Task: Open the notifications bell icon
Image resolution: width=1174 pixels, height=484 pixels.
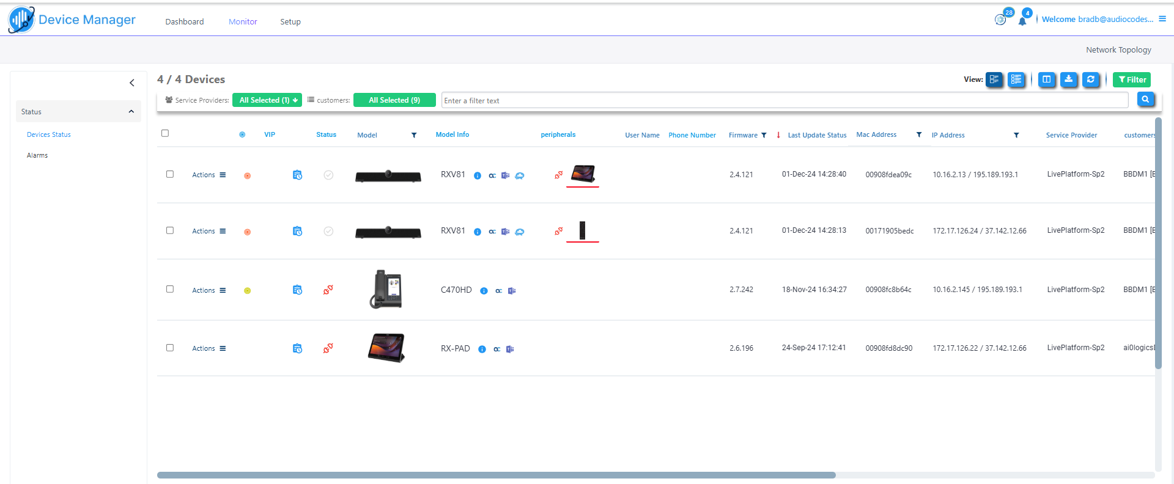Action: pos(1022,21)
